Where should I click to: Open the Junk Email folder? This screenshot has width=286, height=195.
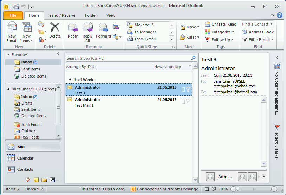tap(31, 125)
